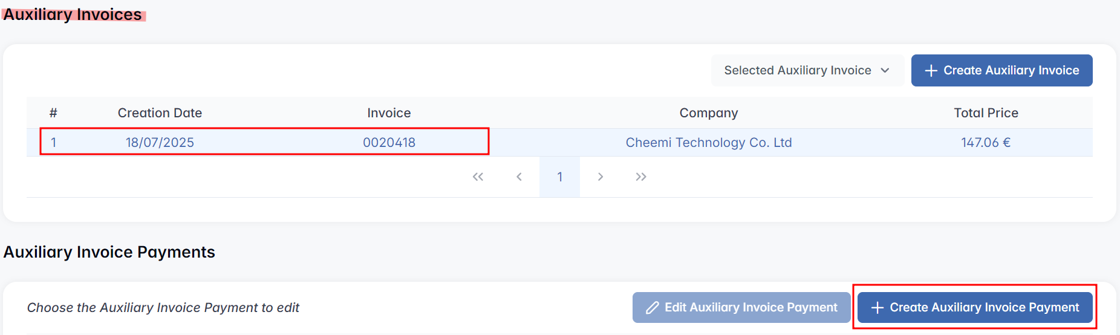The width and height of the screenshot is (1120, 335).
Task: Jump to last page of invoices
Action: tap(641, 177)
